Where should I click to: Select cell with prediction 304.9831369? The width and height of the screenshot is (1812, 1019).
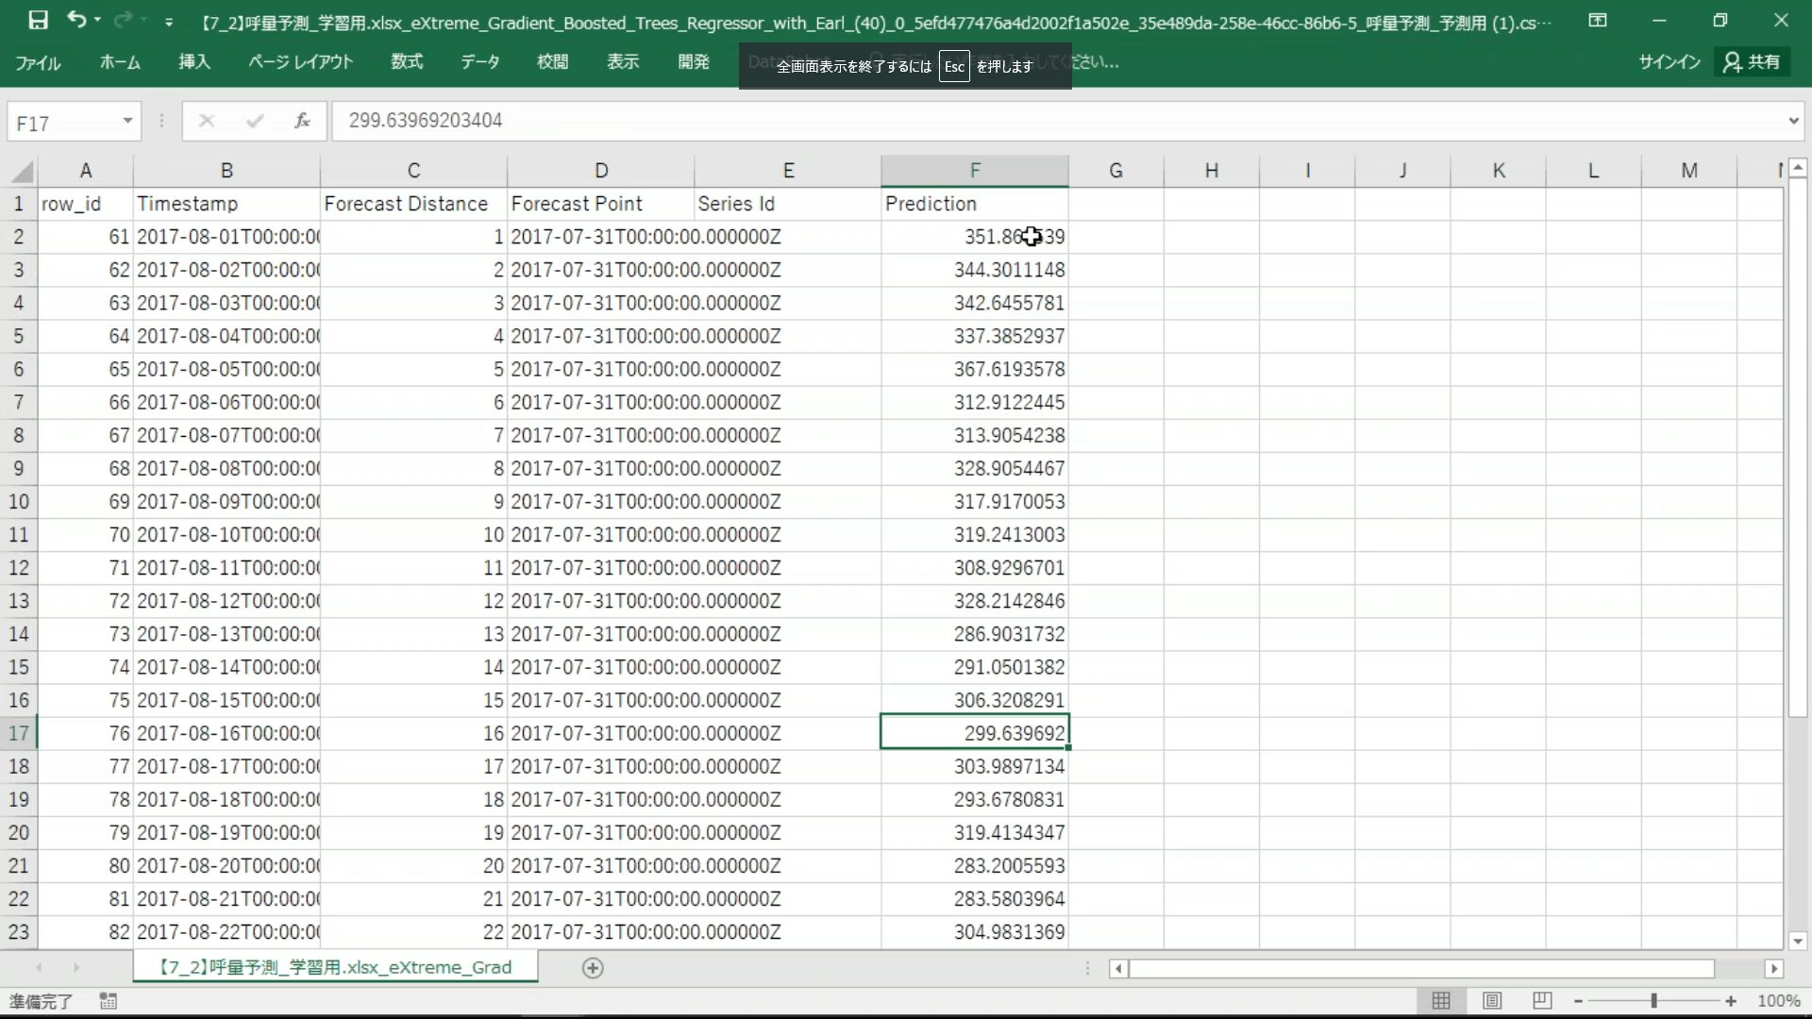coord(975,932)
